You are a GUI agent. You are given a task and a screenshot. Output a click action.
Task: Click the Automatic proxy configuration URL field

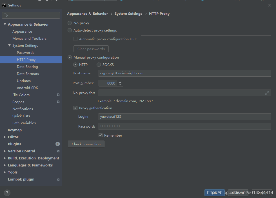(206, 39)
